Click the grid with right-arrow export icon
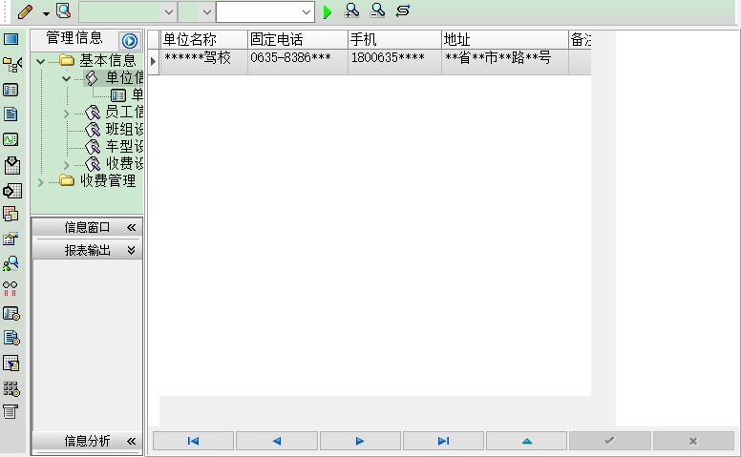 (11, 191)
